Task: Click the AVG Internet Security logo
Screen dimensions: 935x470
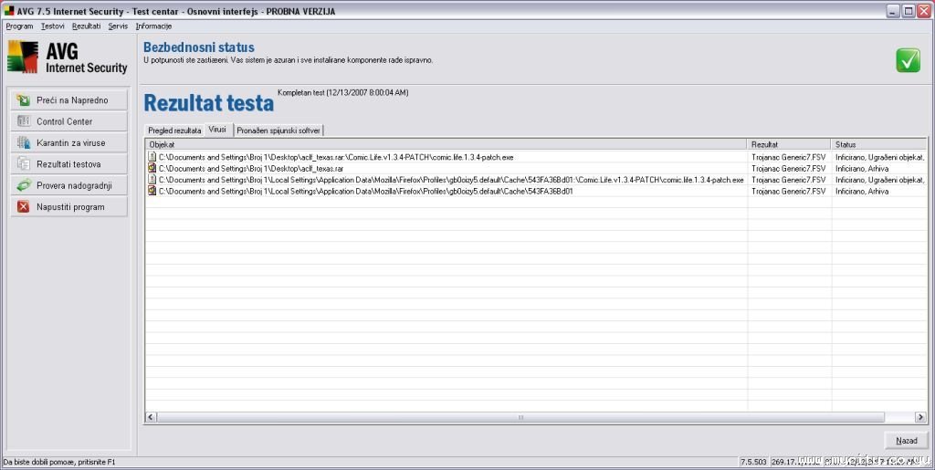Action: (x=68, y=57)
